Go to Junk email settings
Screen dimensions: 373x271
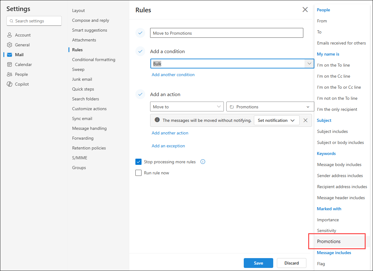82,79
